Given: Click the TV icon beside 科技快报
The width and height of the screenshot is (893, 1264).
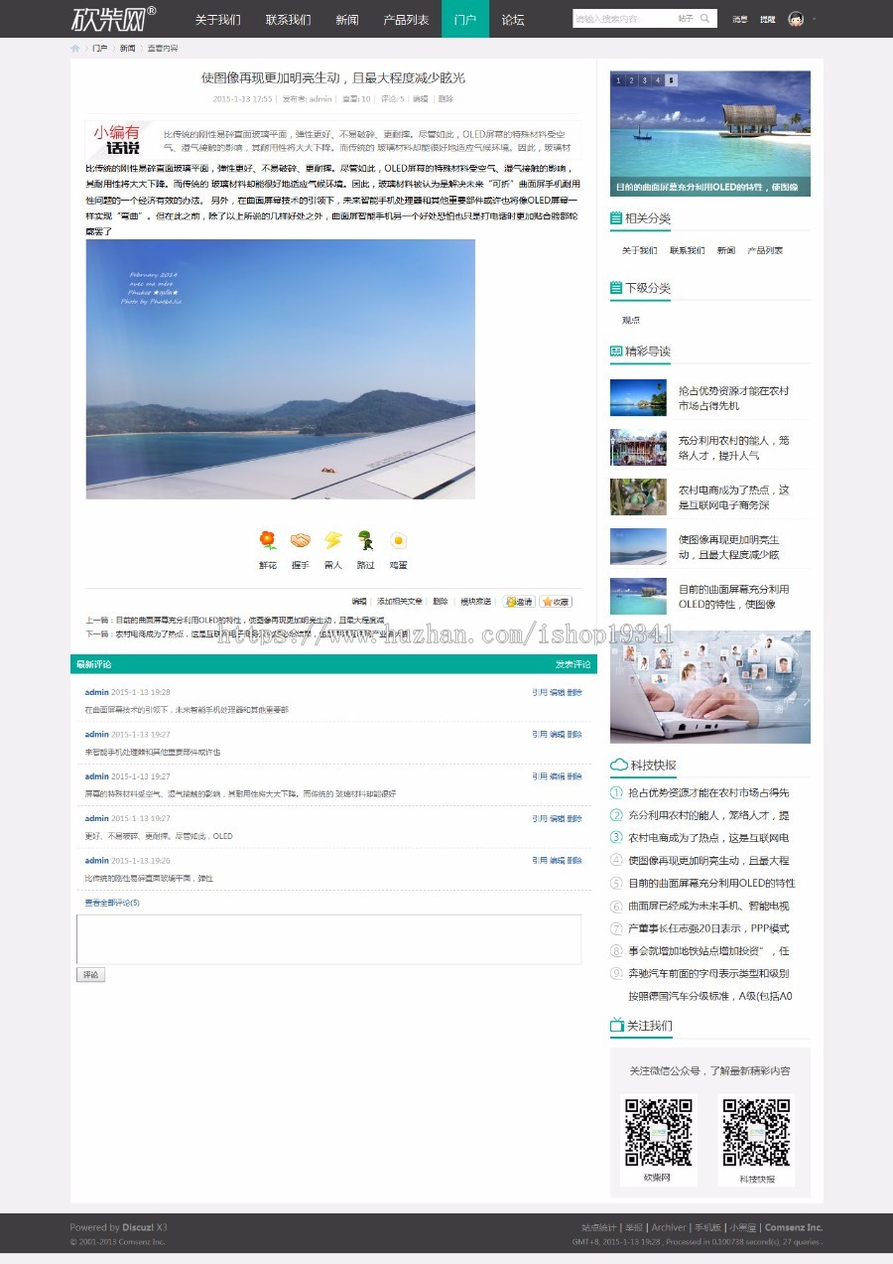Looking at the screenshot, I should (x=620, y=766).
